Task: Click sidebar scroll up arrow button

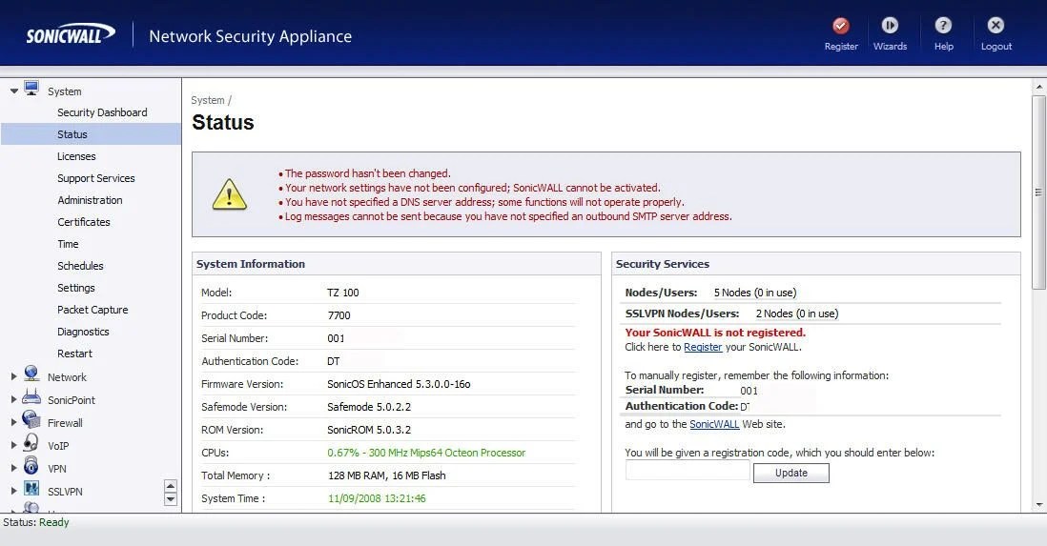Action: pyautogui.click(x=171, y=486)
